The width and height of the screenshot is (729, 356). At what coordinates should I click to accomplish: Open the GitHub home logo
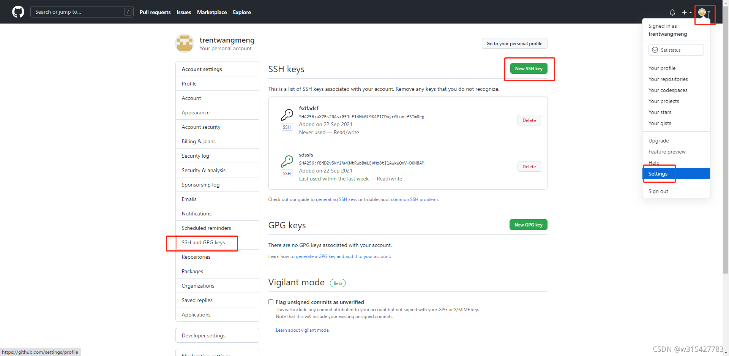coord(18,12)
